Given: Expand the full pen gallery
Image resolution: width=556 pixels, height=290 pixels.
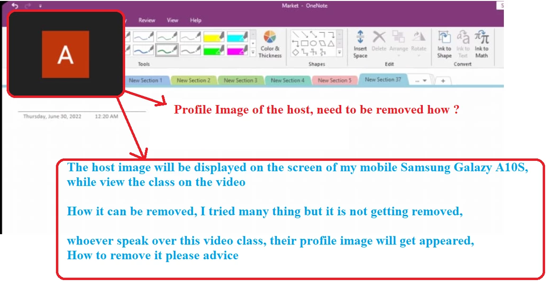Looking at the screenshot, I should tap(253, 52).
